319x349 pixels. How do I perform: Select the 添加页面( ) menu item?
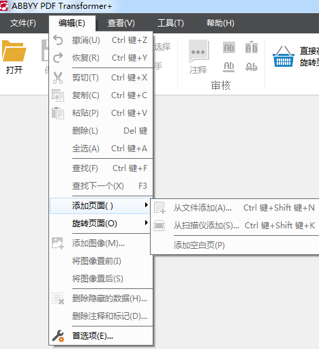coord(100,206)
